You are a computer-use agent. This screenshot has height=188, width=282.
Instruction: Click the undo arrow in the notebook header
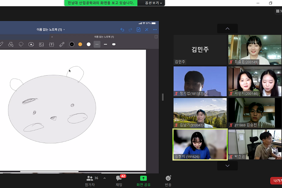point(122,29)
